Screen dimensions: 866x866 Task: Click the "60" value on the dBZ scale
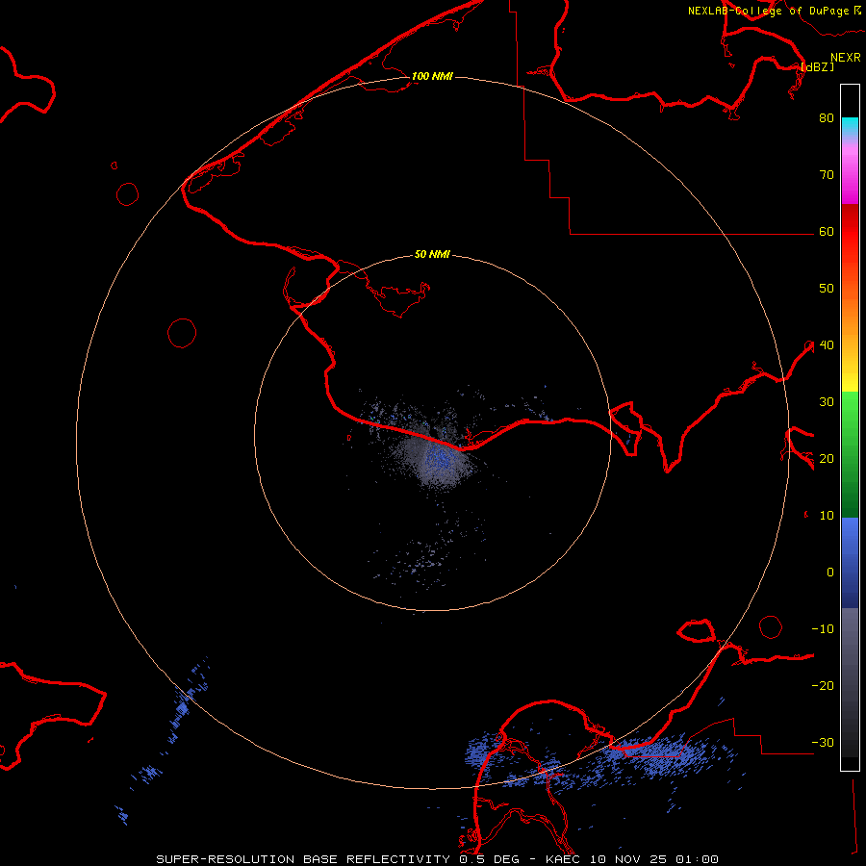(x=827, y=232)
